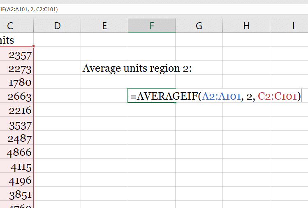308x208 pixels.
Task: Select column C header
Action: point(16,26)
